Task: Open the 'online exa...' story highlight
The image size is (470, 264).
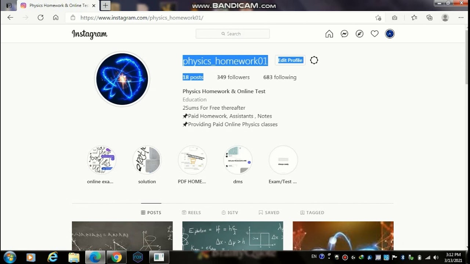Action: coord(102,160)
